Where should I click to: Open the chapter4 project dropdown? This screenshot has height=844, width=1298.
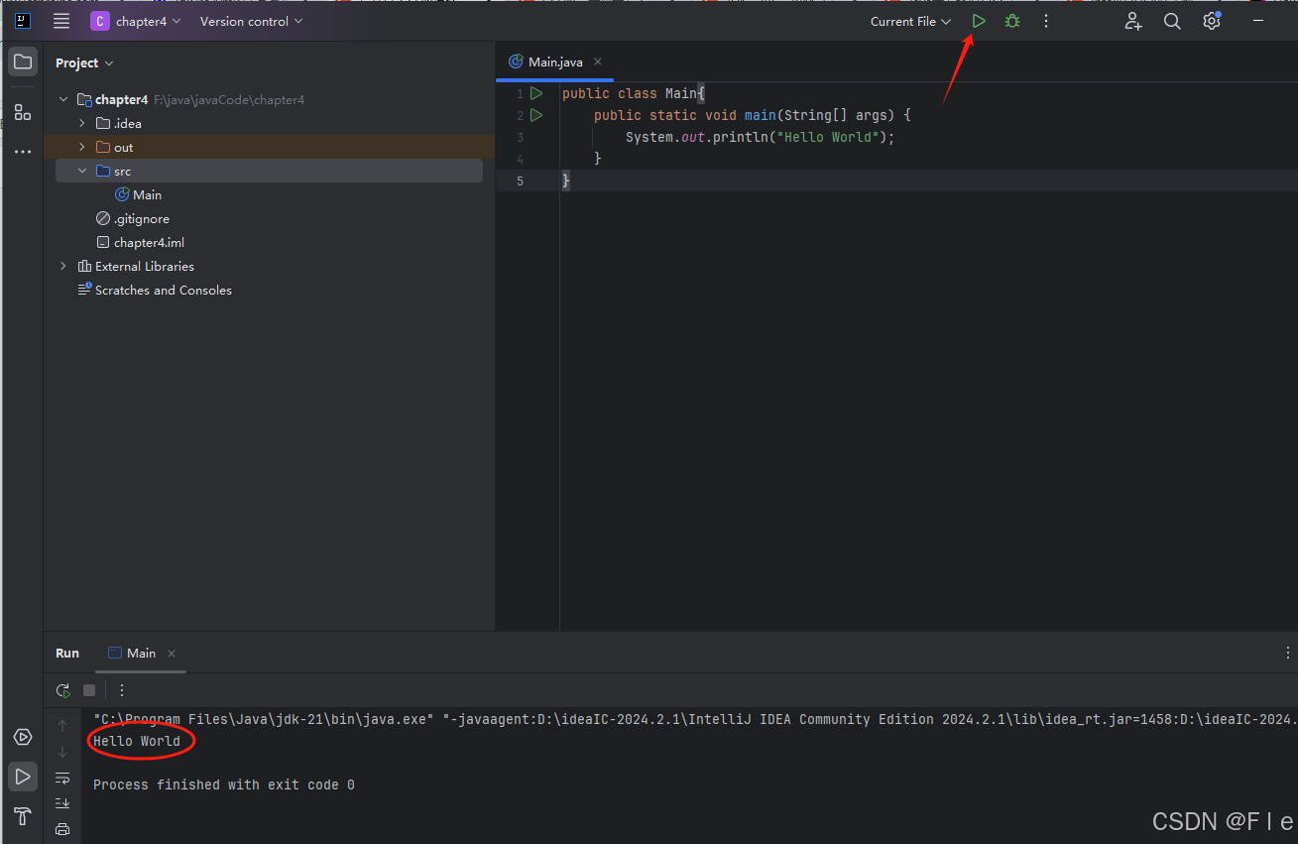(x=148, y=21)
